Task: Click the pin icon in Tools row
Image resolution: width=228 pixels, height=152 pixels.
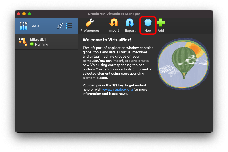Action: (x=60, y=26)
